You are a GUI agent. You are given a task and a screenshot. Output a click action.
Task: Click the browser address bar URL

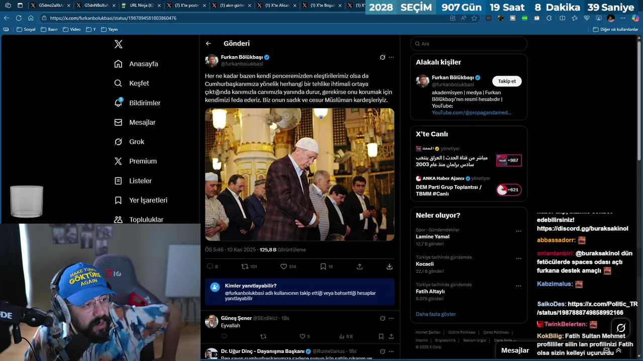point(113,18)
